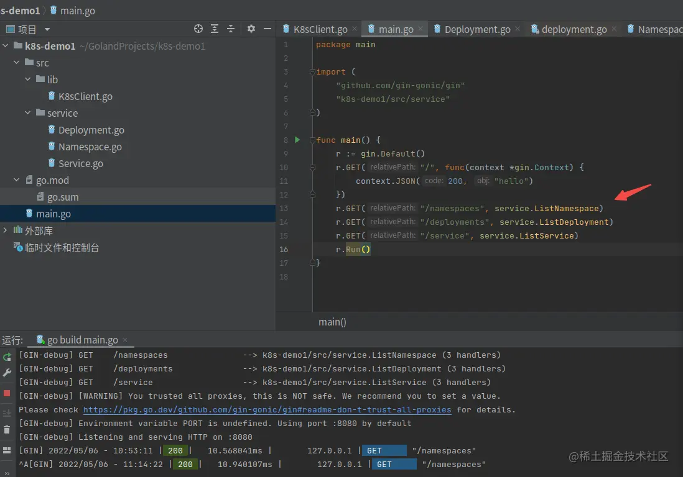Click the locate/select opened file target icon
The width and height of the screenshot is (683, 477).
pos(198,29)
